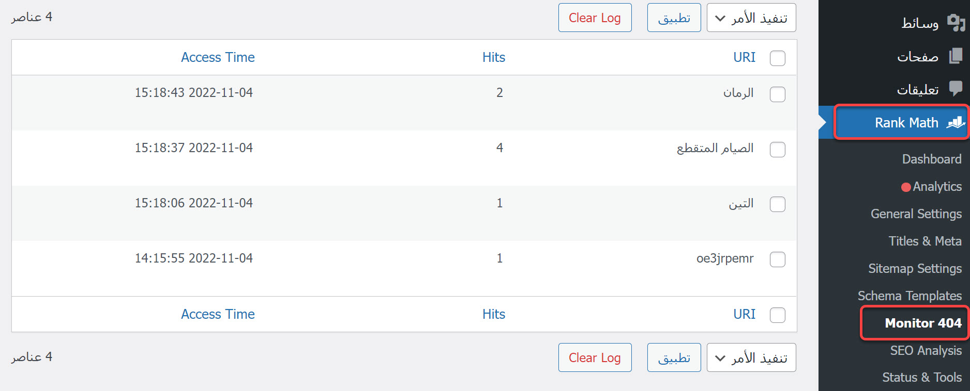Viewport: 970px width, 391px height.
Task: Select the oe3jrpemr row checkbox
Action: (778, 259)
